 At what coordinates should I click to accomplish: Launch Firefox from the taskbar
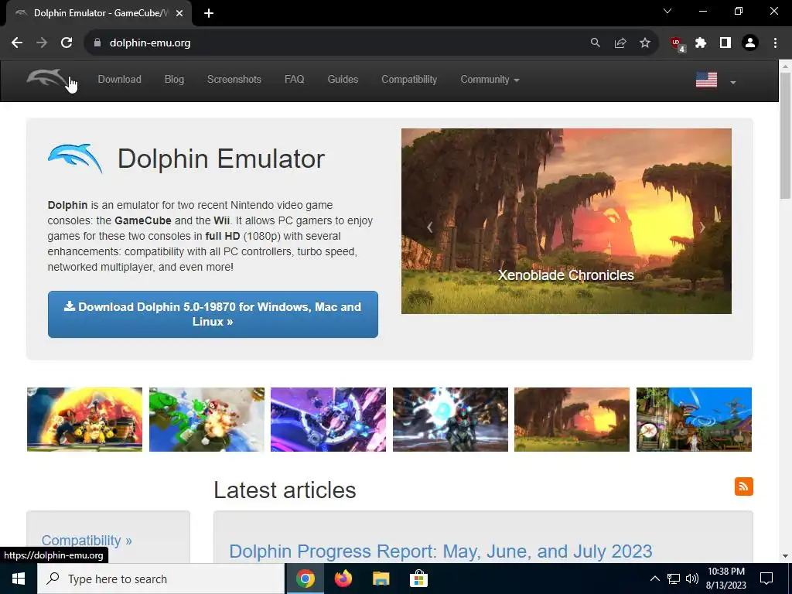tap(343, 579)
